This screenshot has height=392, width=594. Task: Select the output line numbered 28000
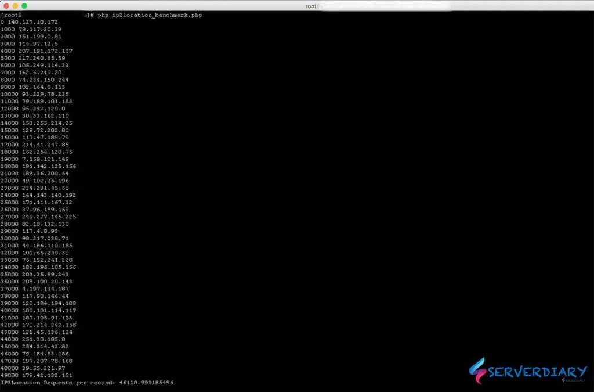tap(34, 224)
